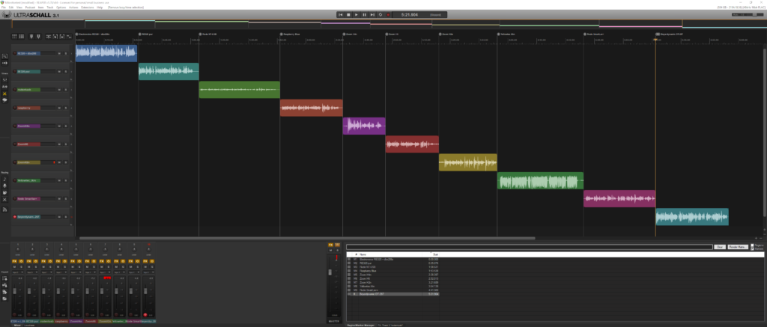Open the File menu

coord(4,7)
